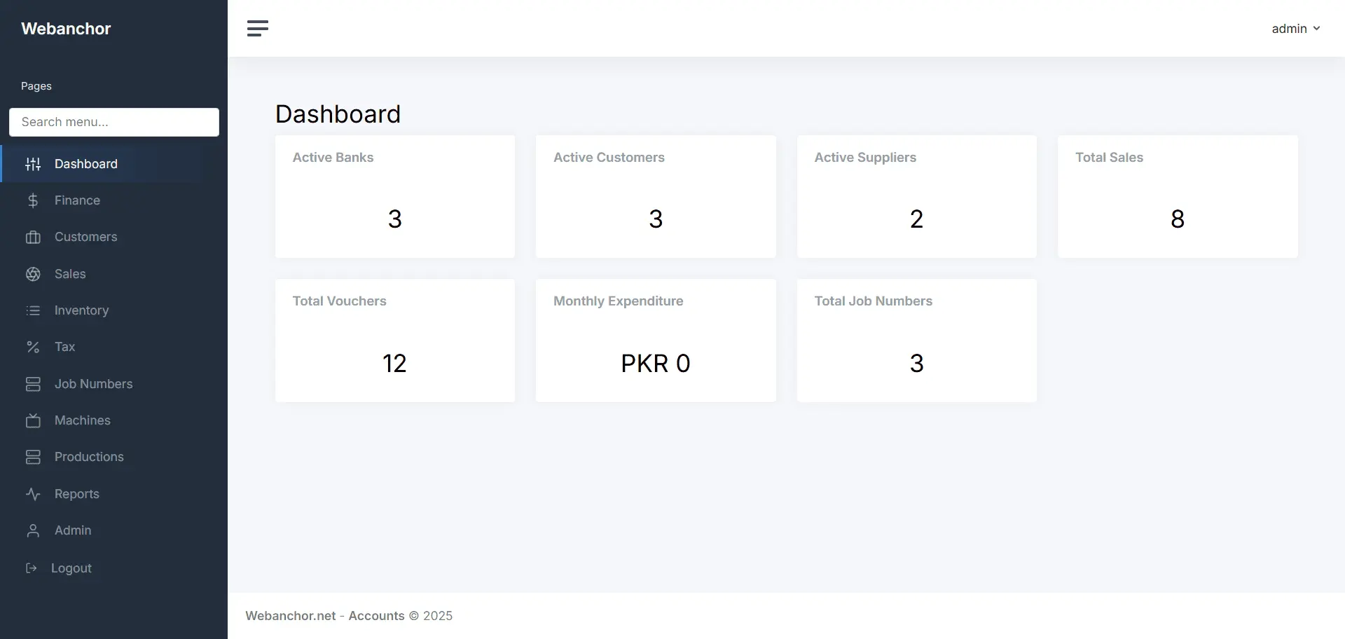Open Inventory using the list icon
This screenshot has width=1345, height=639.
pos(33,310)
